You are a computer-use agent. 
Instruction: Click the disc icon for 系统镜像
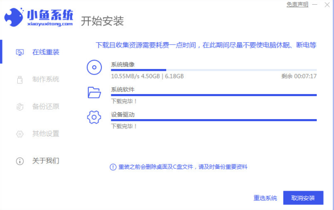(94, 67)
